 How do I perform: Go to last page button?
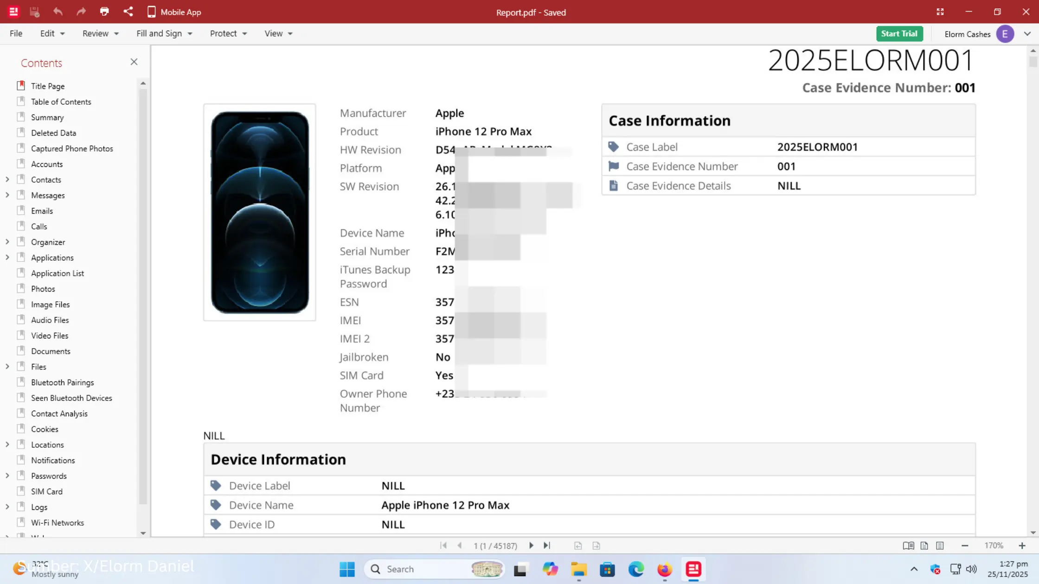[547, 546]
